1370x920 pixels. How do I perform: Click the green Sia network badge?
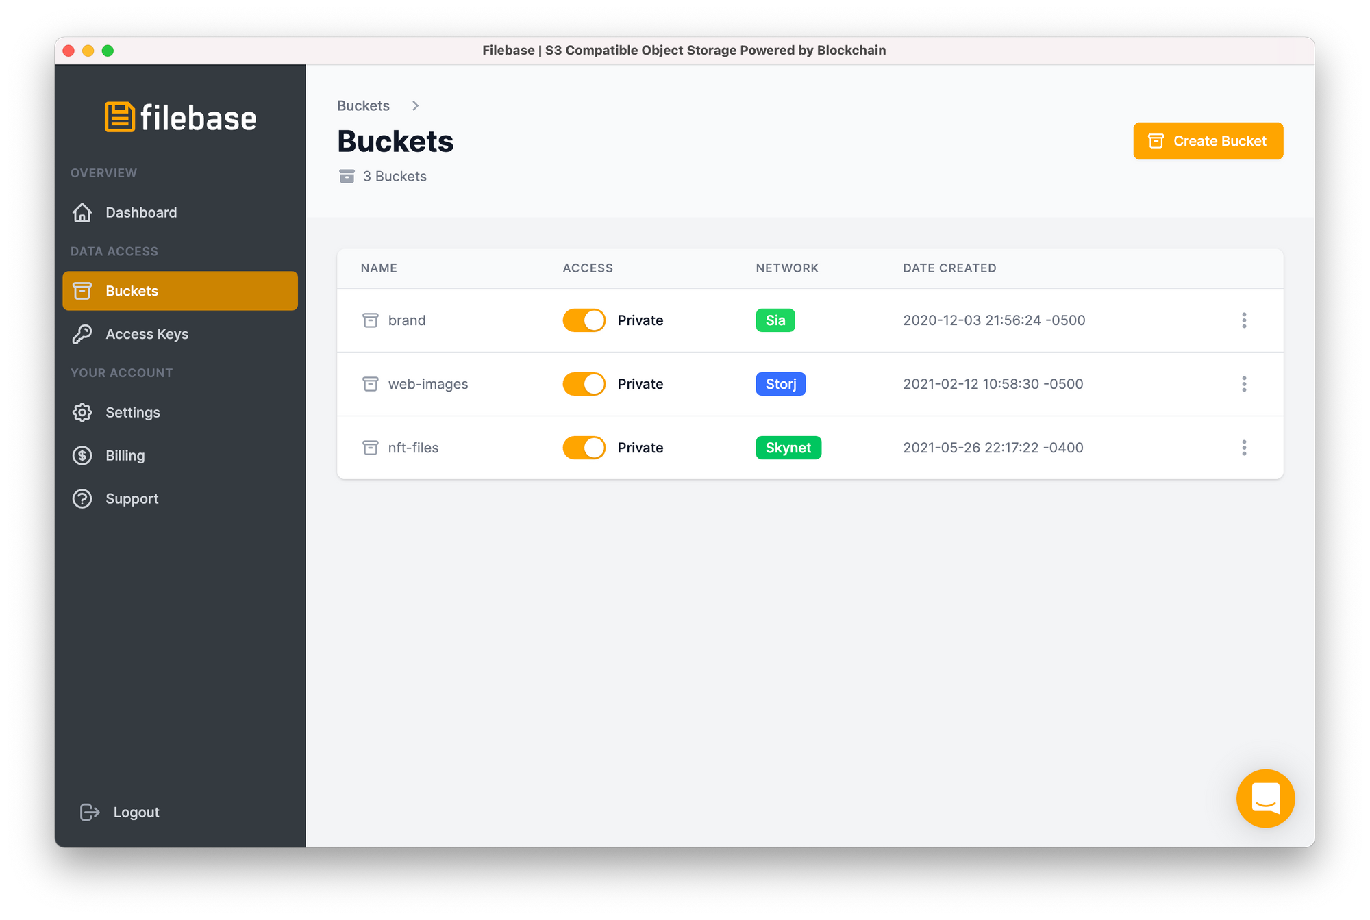click(775, 320)
